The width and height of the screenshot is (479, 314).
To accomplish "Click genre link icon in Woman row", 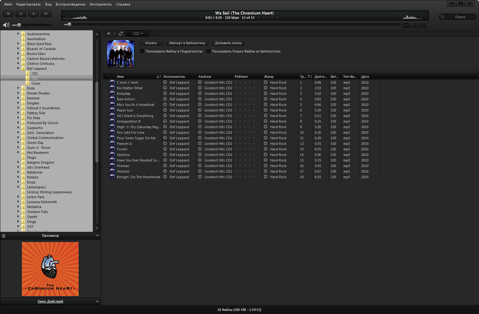I will pos(266,166).
